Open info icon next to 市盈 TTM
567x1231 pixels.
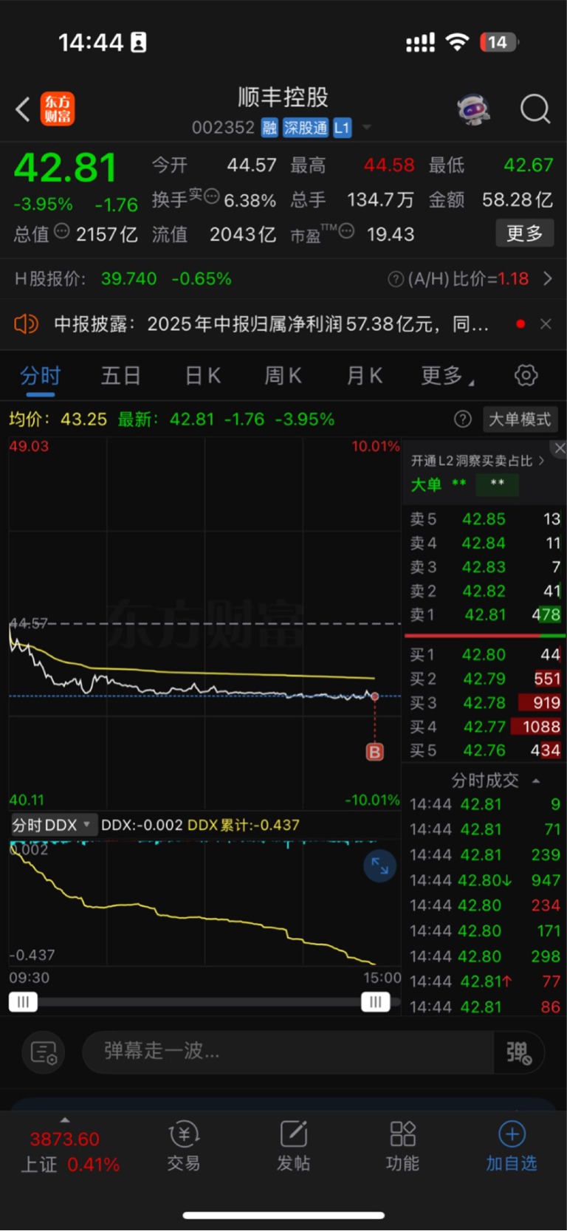click(x=346, y=231)
